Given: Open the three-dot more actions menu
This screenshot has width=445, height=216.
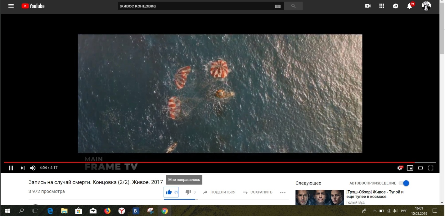Looking at the screenshot, I should tap(283, 193).
